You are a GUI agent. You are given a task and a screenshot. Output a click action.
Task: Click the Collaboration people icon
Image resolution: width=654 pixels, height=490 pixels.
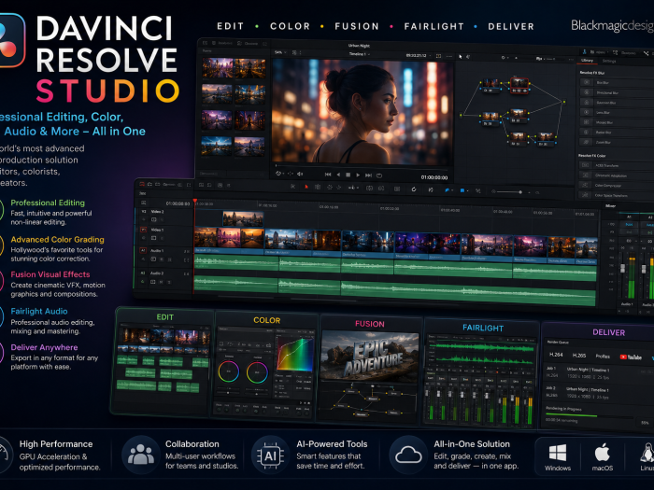coord(141,455)
